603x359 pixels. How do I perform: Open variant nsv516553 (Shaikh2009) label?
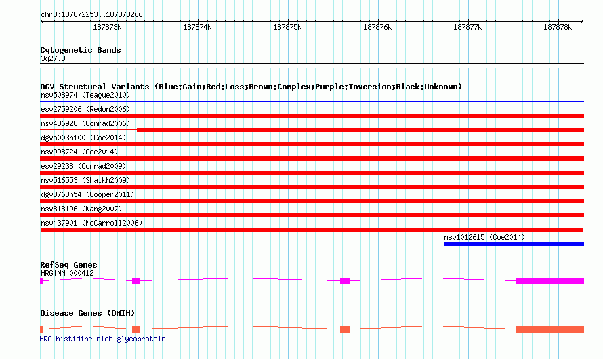[85, 180]
